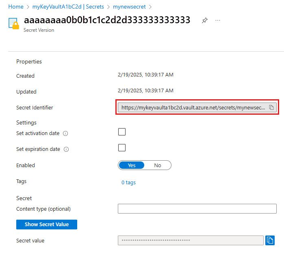Click the Settings heading
This screenshot has height=253, width=284.
26,122
